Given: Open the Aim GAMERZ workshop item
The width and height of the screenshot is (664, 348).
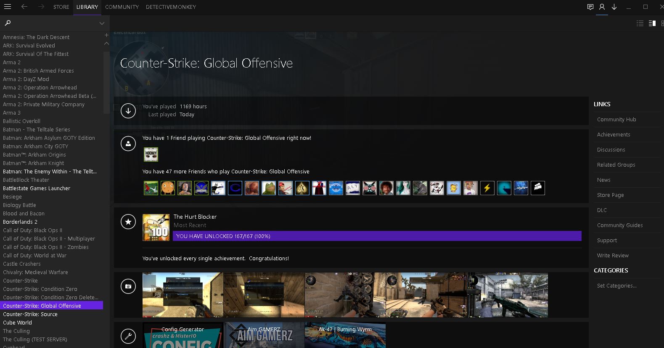Looking at the screenshot, I should click(264, 335).
